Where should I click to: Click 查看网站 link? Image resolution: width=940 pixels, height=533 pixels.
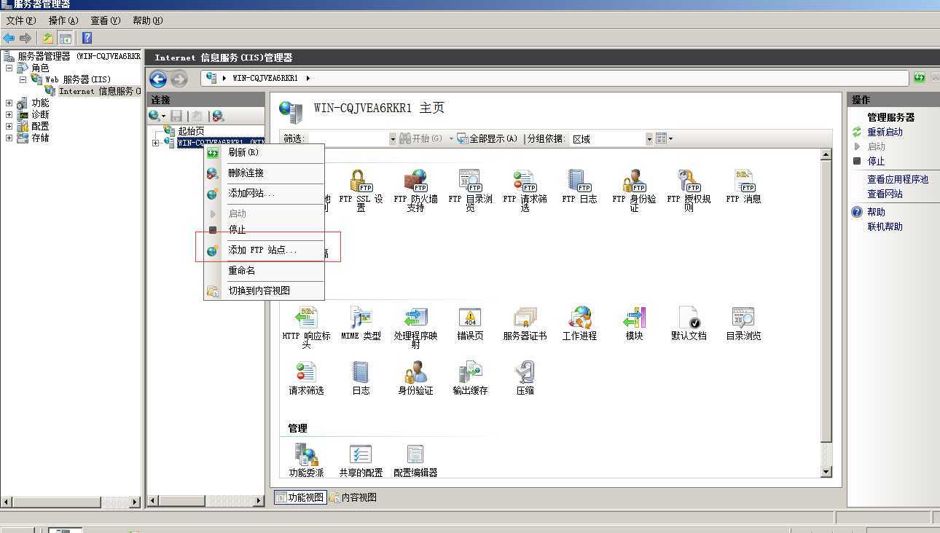(x=885, y=194)
